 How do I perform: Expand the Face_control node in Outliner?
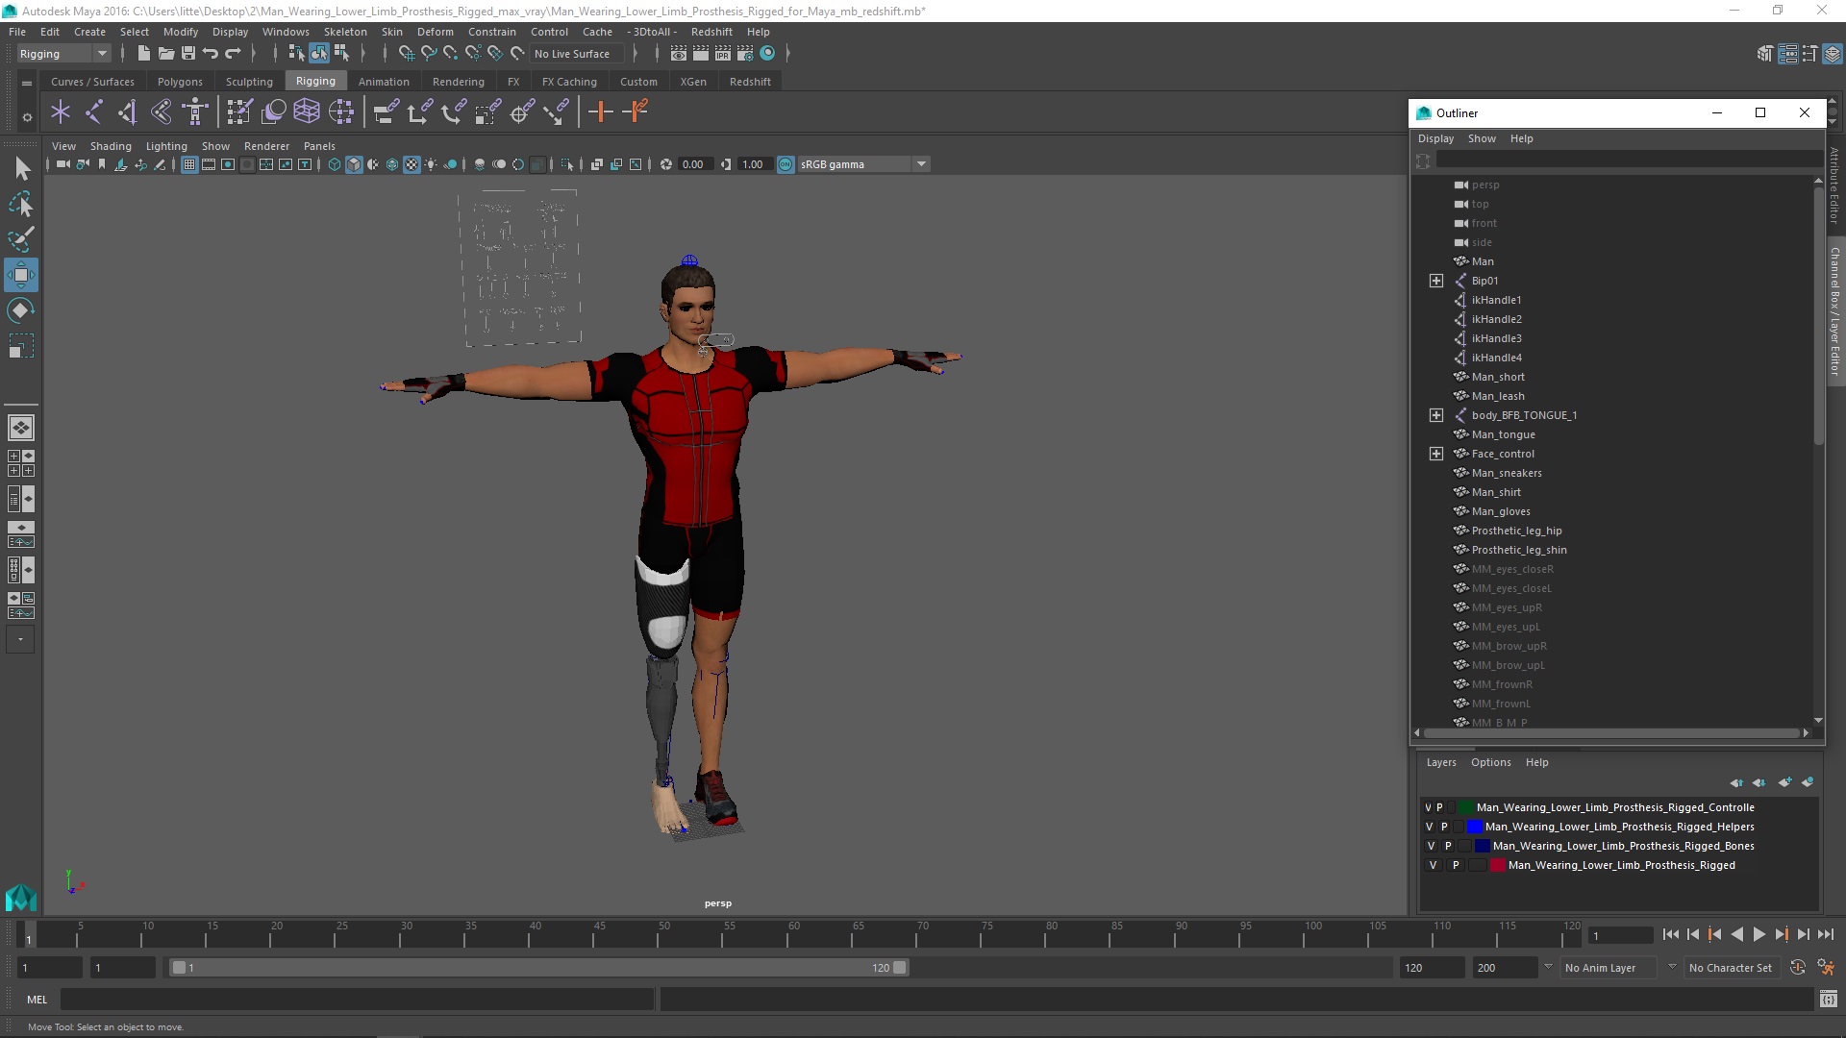click(1435, 454)
